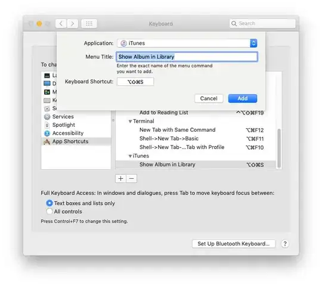Screen dimensions: 322x286
Task: Add a shortcut with the plus button
Action: click(120, 179)
